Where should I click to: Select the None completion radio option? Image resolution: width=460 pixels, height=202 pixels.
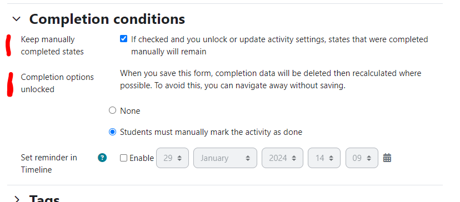click(x=112, y=110)
